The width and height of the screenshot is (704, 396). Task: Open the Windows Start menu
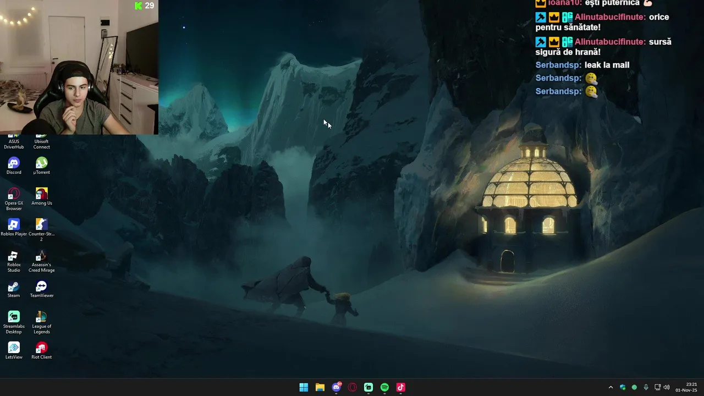[x=304, y=387]
